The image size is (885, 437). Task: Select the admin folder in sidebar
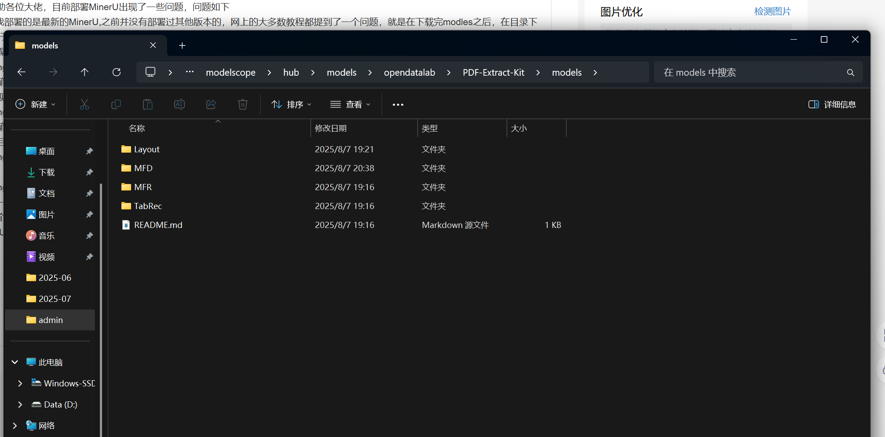[x=50, y=320]
